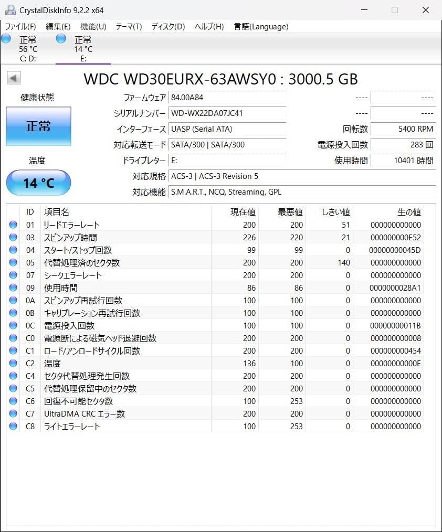
Task: Click the blue indicator for 温度 attribute
Action: [x=13, y=363]
